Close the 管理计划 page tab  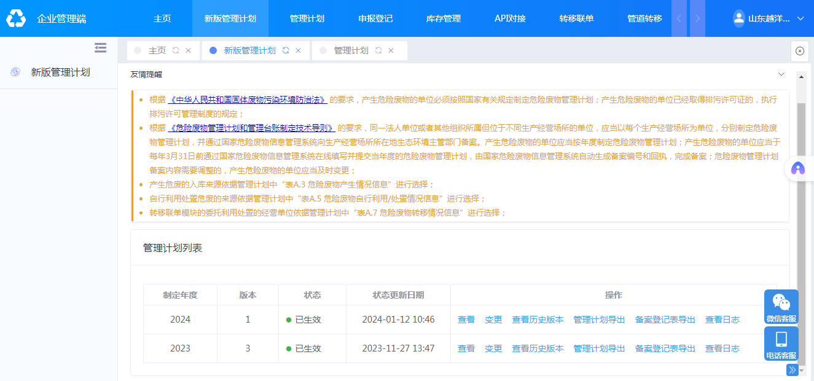coord(391,50)
